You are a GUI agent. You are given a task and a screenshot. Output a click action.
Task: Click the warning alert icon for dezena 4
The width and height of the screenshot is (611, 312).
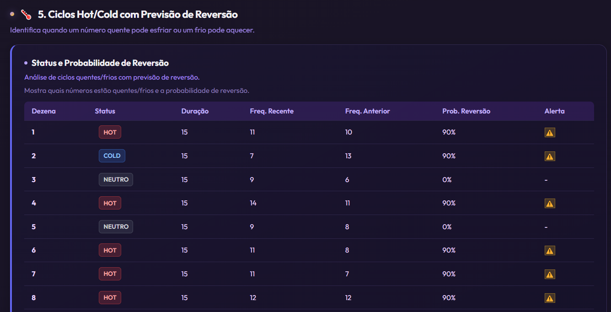click(x=549, y=203)
